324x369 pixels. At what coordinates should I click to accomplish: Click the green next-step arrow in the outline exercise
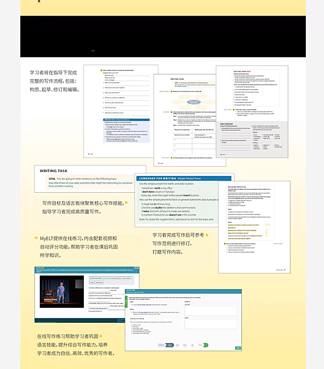point(206,345)
